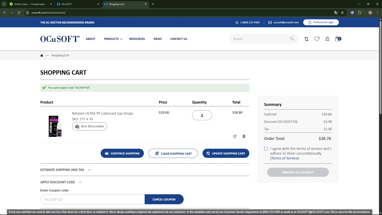Viewport: 382px width, 215px height.
Task: Open the browser extensions puzzle icon
Action: pyautogui.click(x=360, y=12)
